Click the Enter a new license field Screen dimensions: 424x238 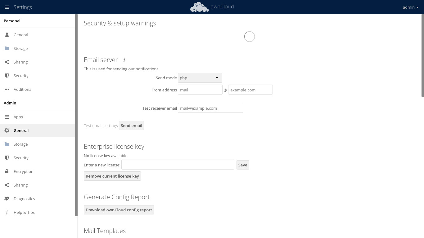pos(178,165)
